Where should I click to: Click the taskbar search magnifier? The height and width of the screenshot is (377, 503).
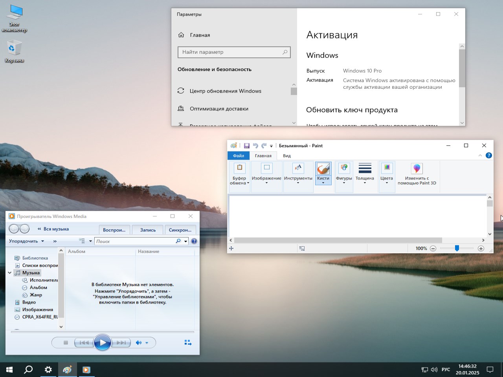28,370
